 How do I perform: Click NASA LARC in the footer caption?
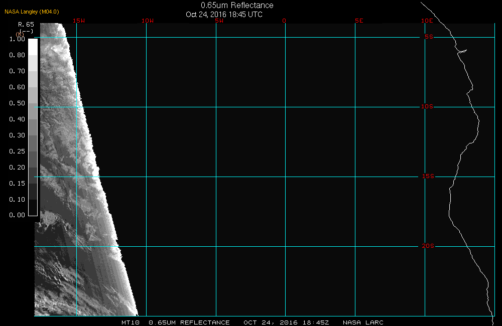(x=363, y=322)
